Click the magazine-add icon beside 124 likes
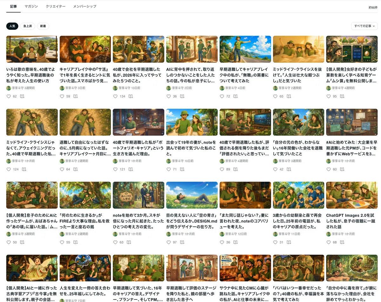This screenshot has height=302, width=381. point(24,170)
